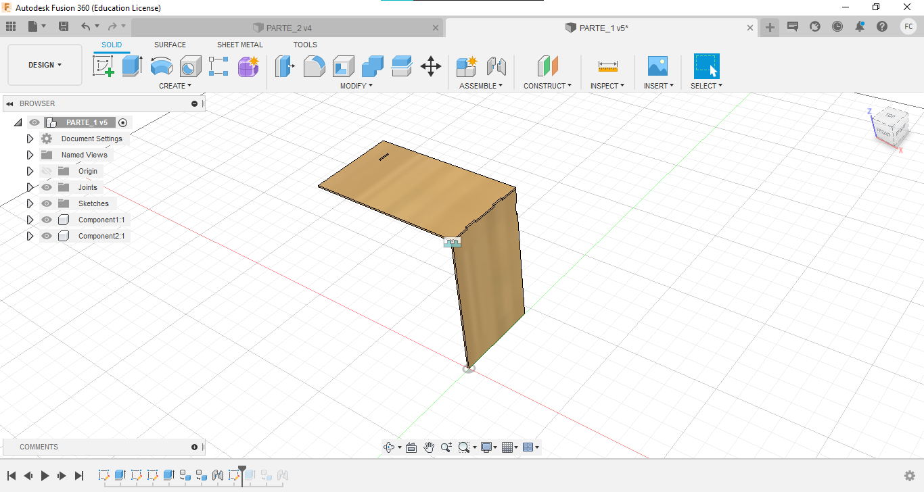924x492 pixels.
Task: Close the PARTE_1 v5 document tab
Action: (x=750, y=28)
